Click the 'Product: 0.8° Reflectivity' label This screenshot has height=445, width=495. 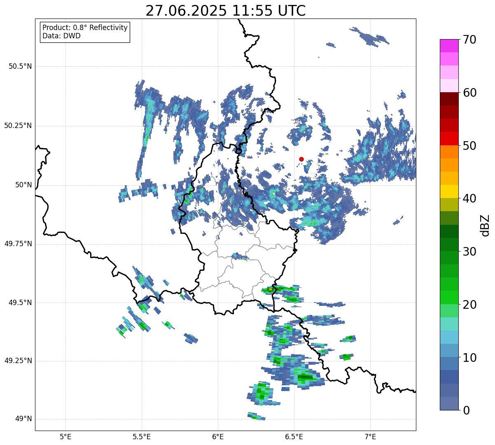(85, 28)
